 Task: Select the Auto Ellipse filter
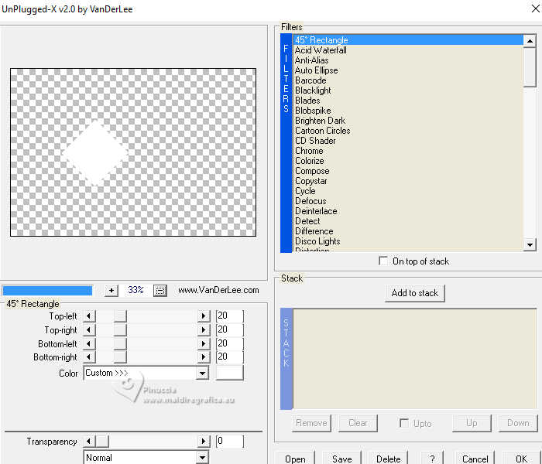408,70
